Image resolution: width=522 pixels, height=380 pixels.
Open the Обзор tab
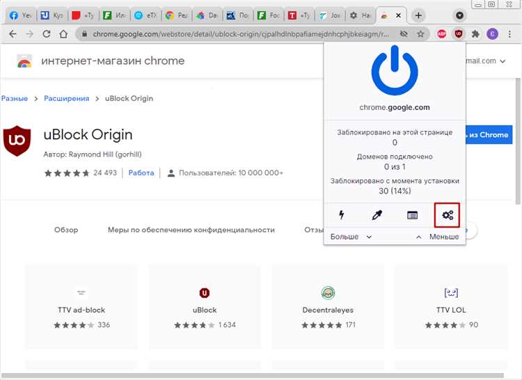pyautogui.click(x=66, y=230)
